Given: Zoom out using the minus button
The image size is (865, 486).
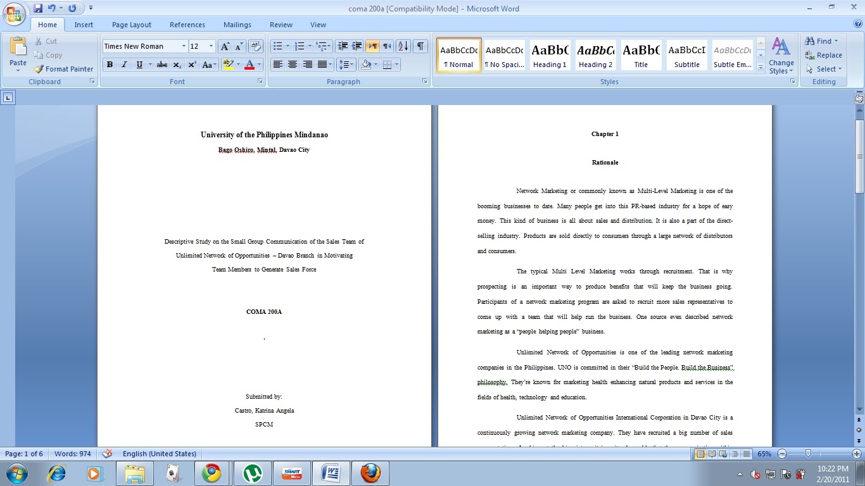Looking at the screenshot, I should click(x=782, y=454).
